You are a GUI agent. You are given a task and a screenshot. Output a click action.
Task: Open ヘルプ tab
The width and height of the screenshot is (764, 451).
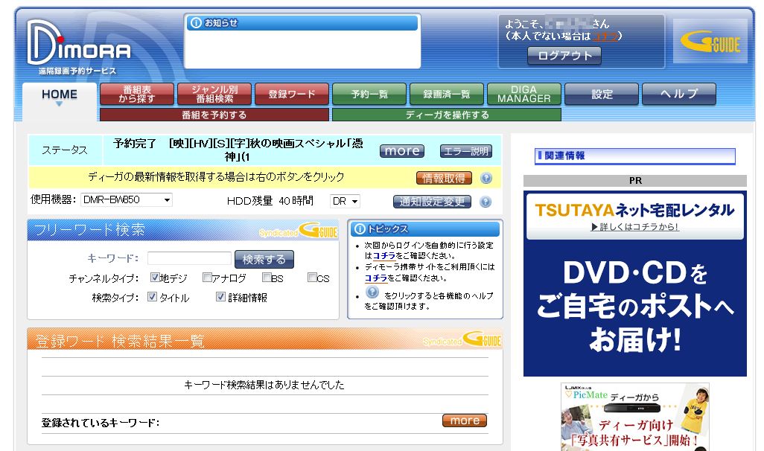(679, 94)
